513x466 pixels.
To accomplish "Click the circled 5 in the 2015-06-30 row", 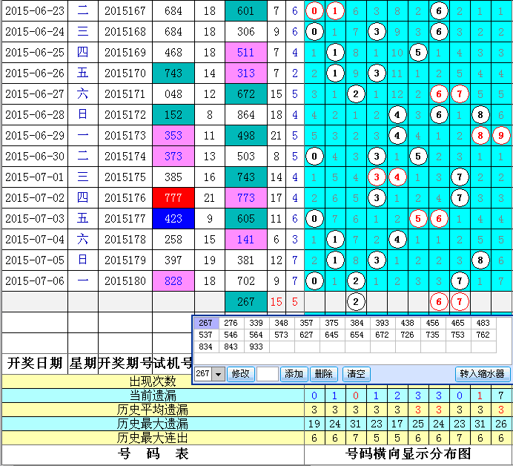I will [x=418, y=157].
